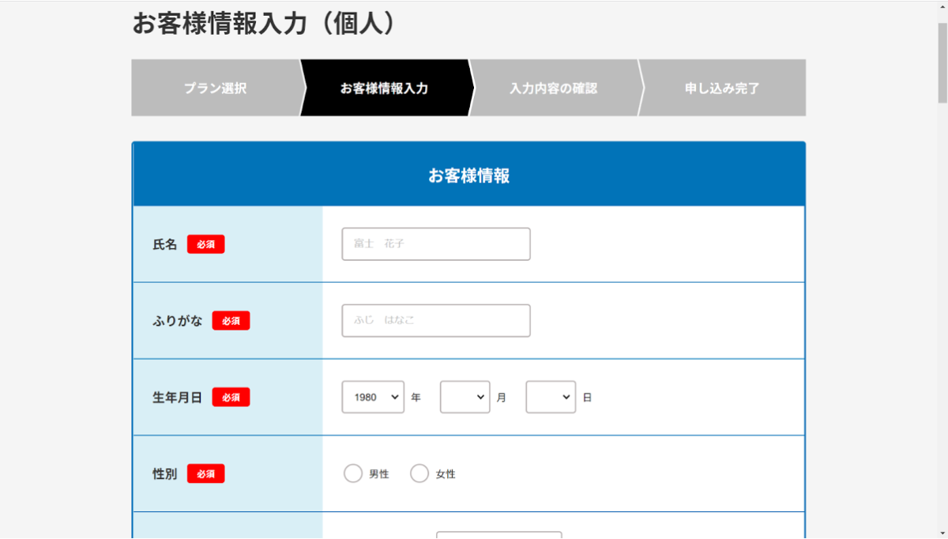Click the 氏名 field label
This screenshot has width=948, height=539.
(x=165, y=245)
